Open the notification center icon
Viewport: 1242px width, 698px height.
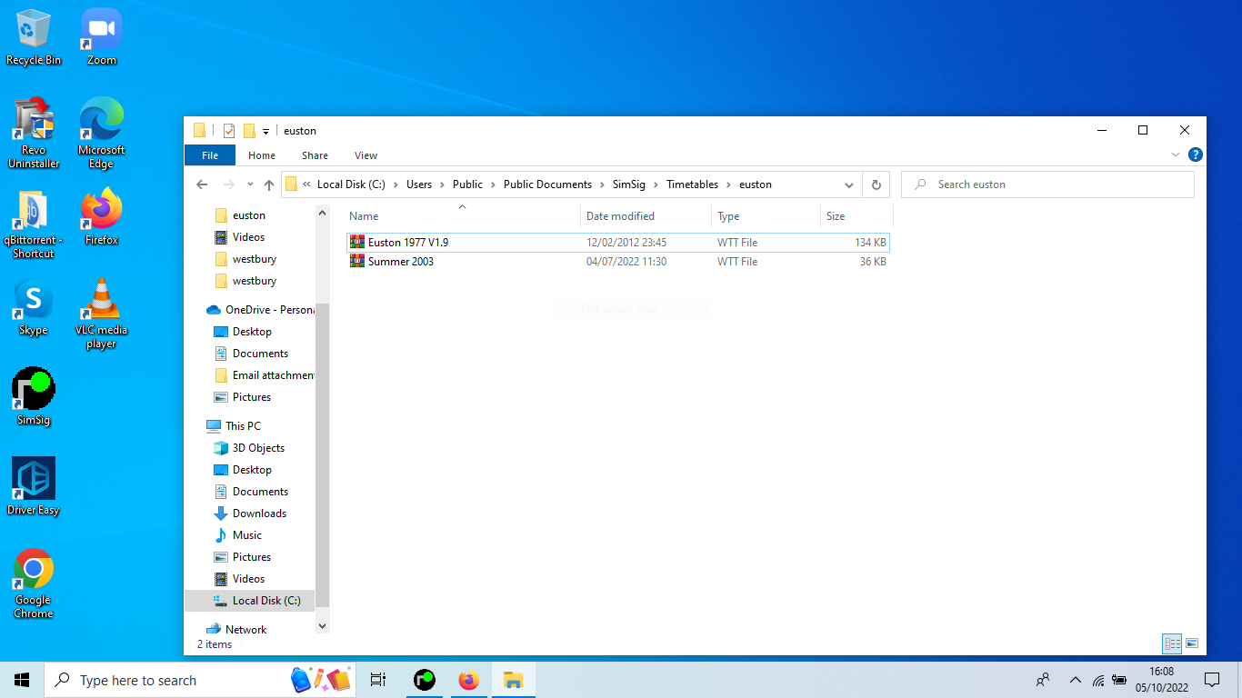(x=1212, y=680)
